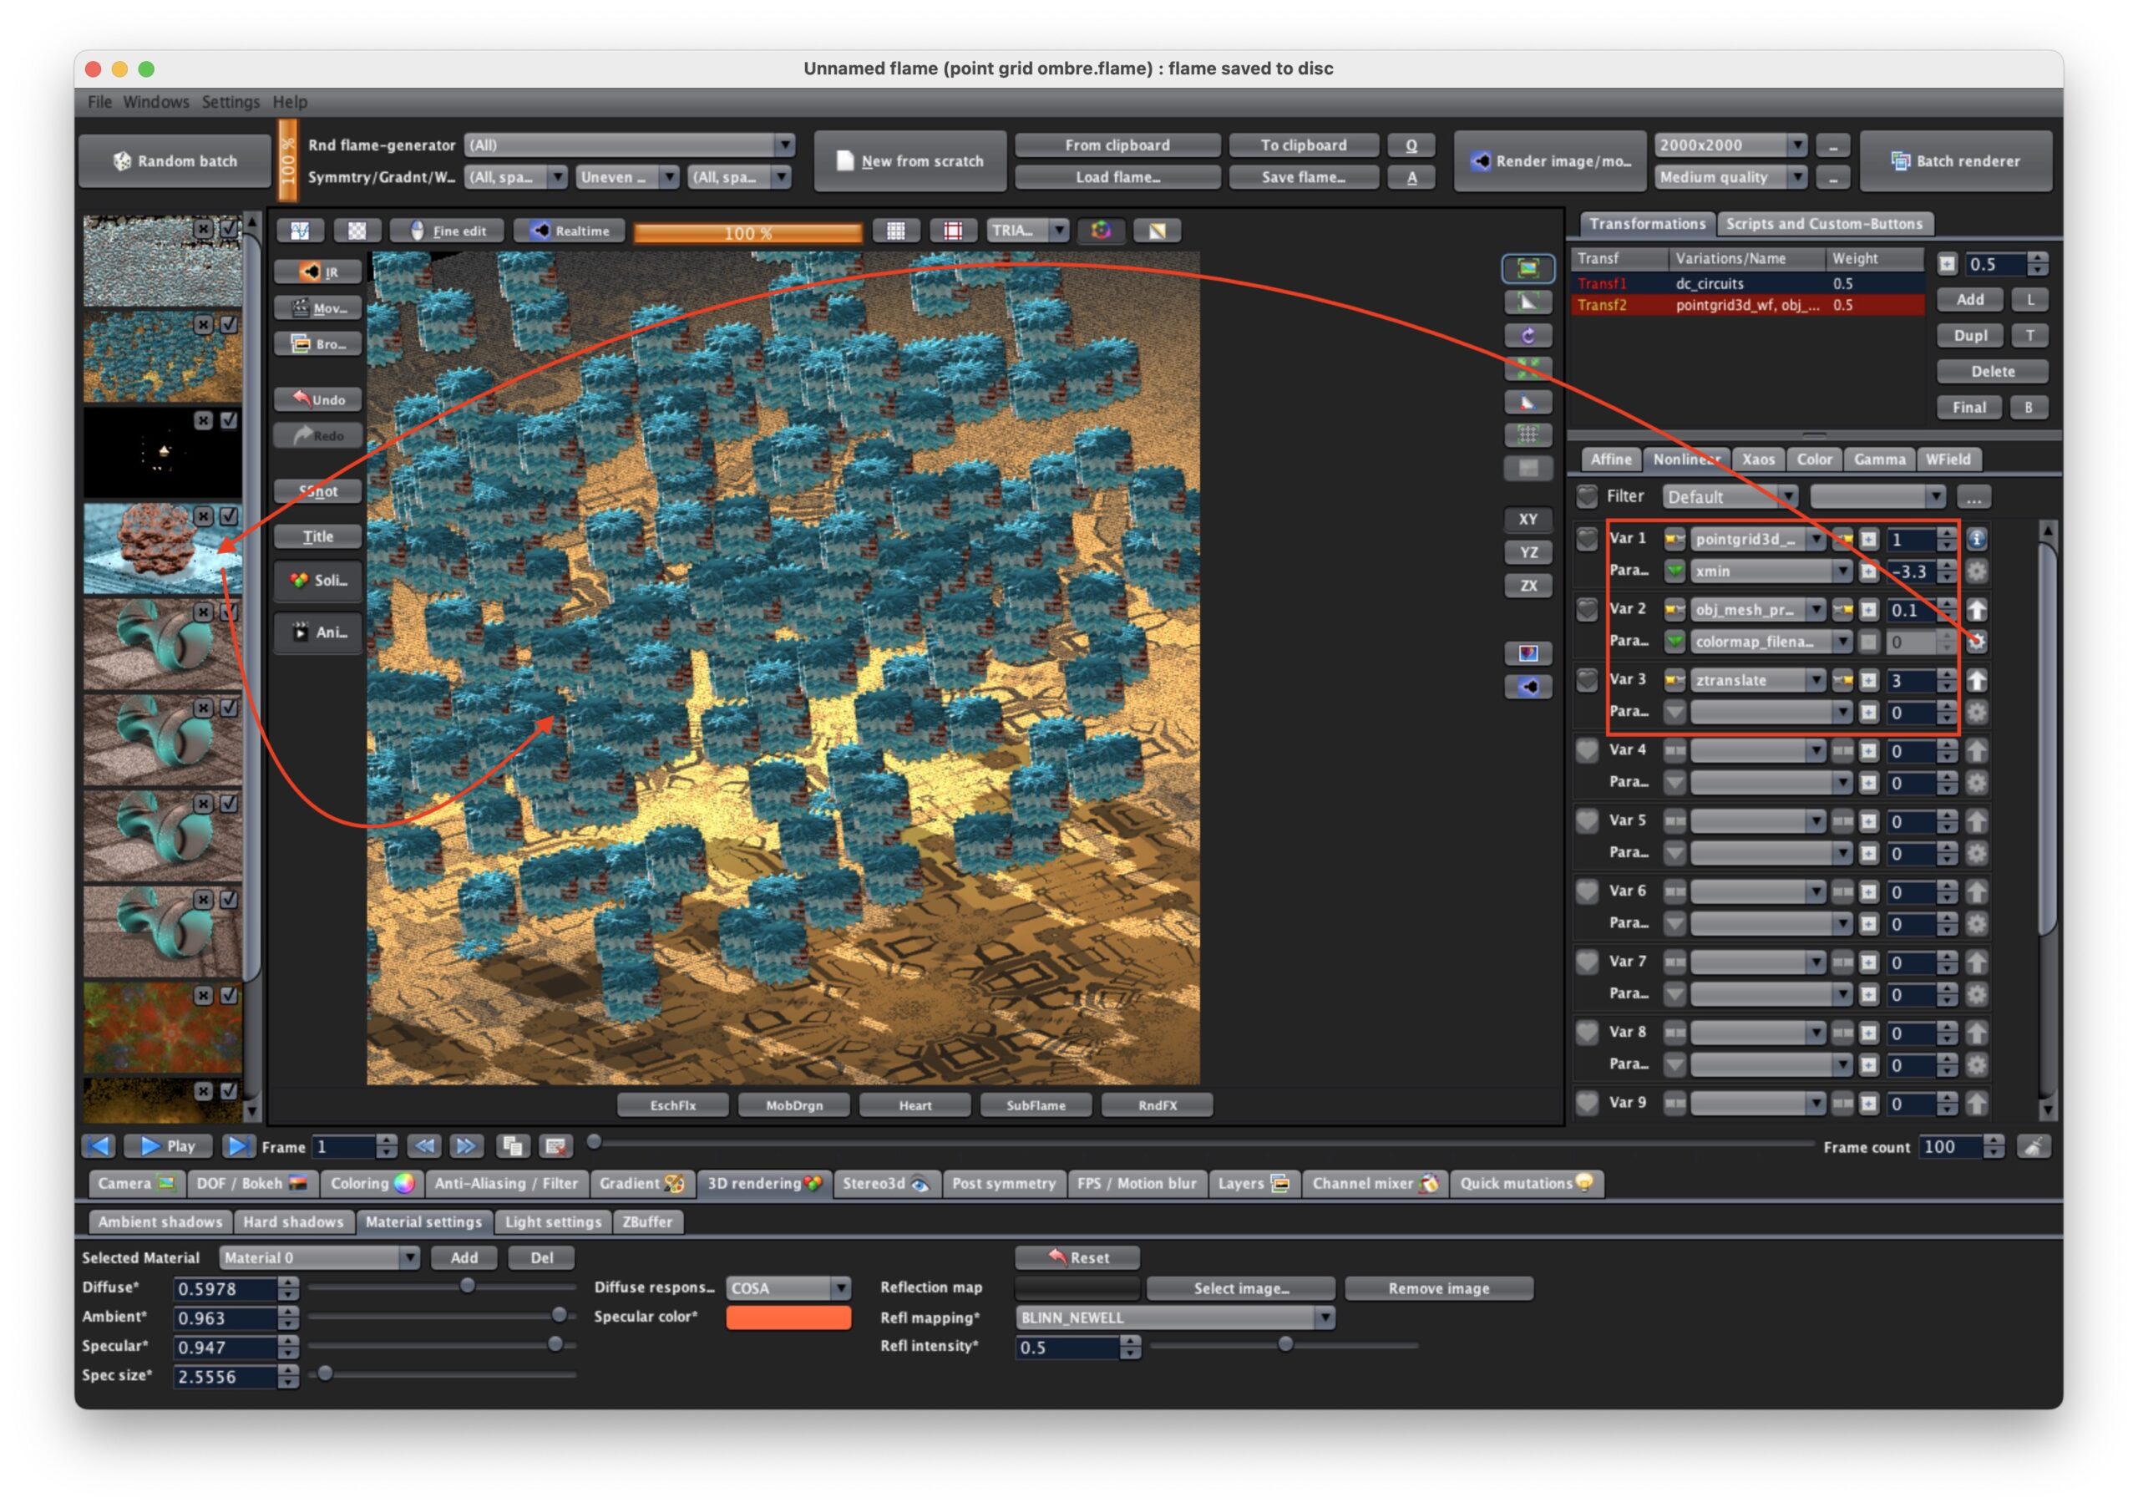This screenshot has height=1508, width=2138.
Task: Click the orange Specular color swatch
Action: click(788, 1317)
